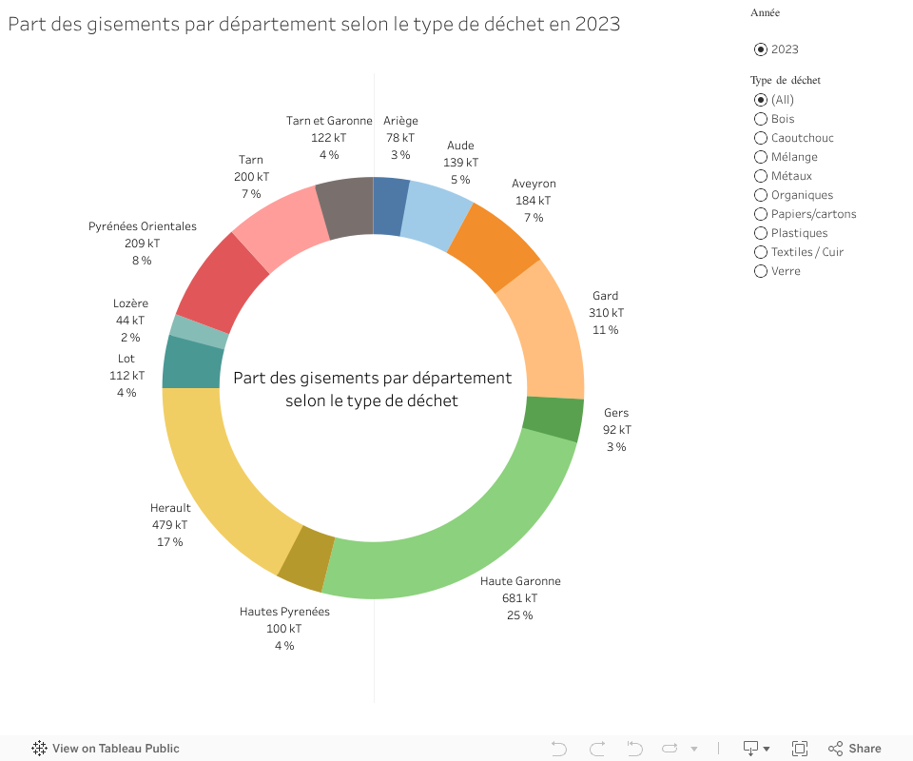
Task: Open the download dropdown arrow
Action: tap(767, 749)
